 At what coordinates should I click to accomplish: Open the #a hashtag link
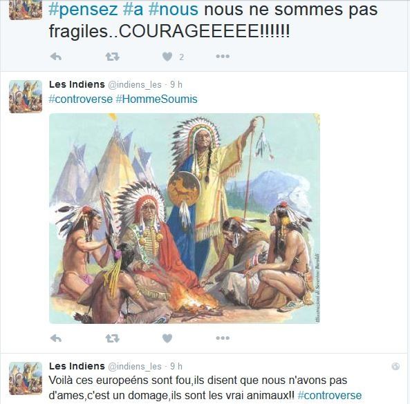133,10
